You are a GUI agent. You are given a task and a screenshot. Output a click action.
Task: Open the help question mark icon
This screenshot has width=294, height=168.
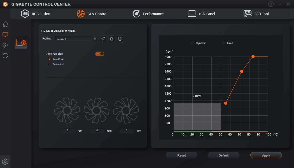pyautogui.click(x=270, y=4)
